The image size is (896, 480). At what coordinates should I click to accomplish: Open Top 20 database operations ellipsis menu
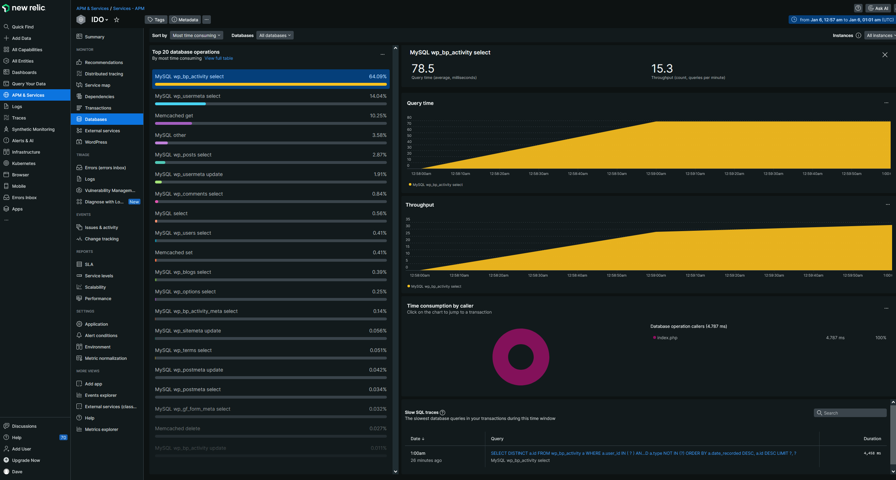pos(383,54)
